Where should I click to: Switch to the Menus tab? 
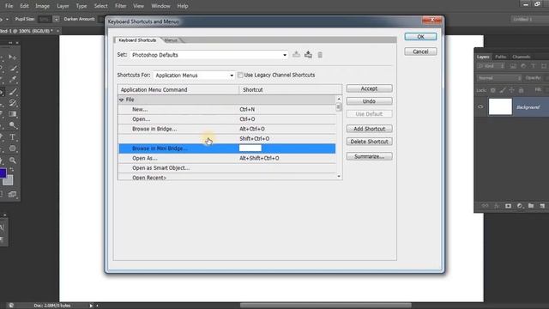coord(172,40)
